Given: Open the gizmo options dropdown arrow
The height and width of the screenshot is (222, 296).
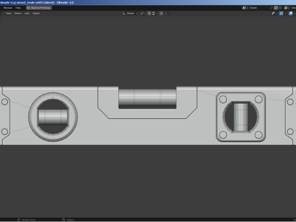Looking at the screenshot, I should point(285,14).
